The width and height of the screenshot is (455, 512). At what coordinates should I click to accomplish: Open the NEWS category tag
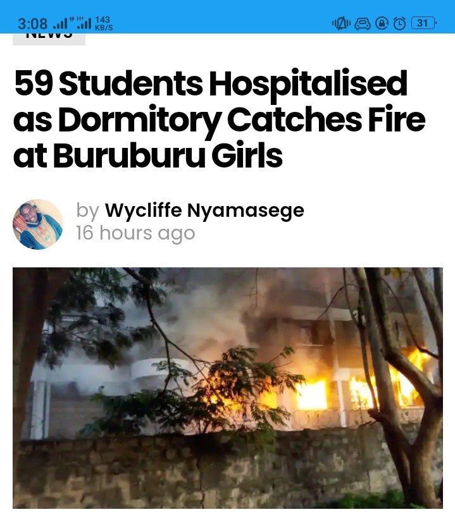click(x=49, y=39)
